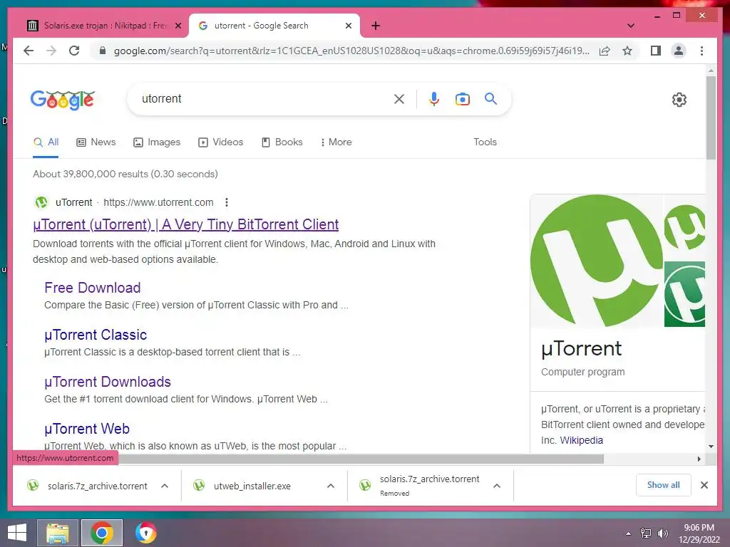This screenshot has width=730, height=547.
Task: Open the tab search dropdown chevron
Action: (x=631, y=26)
